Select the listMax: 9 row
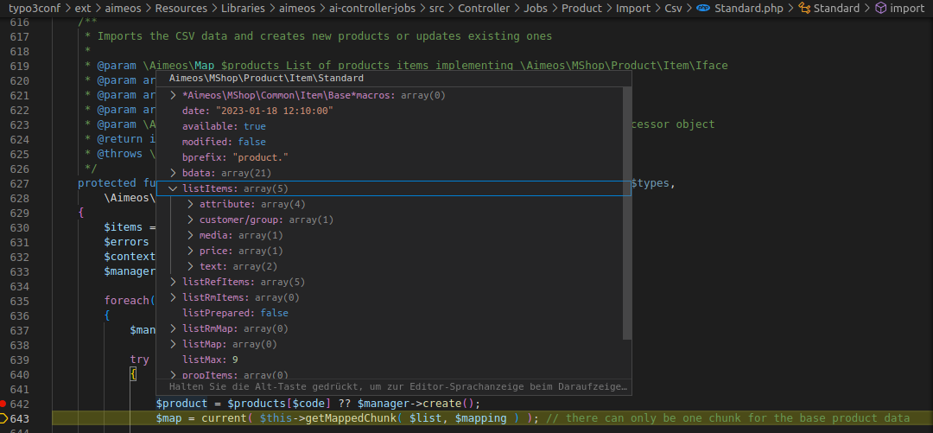This screenshot has width=933, height=433. pos(390,360)
